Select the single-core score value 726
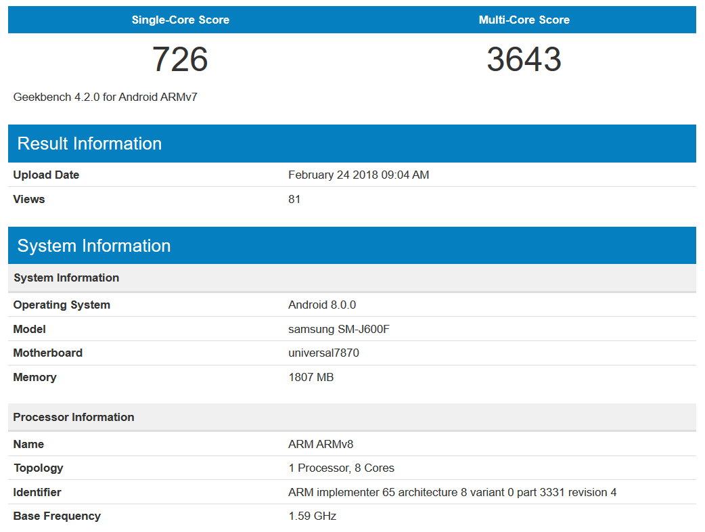 (180, 60)
